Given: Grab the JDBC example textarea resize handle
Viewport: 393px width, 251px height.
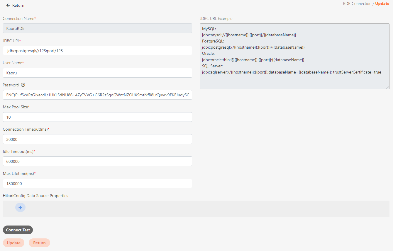Looking at the screenshot, I should pyautogui.click(x=388, y=87).
